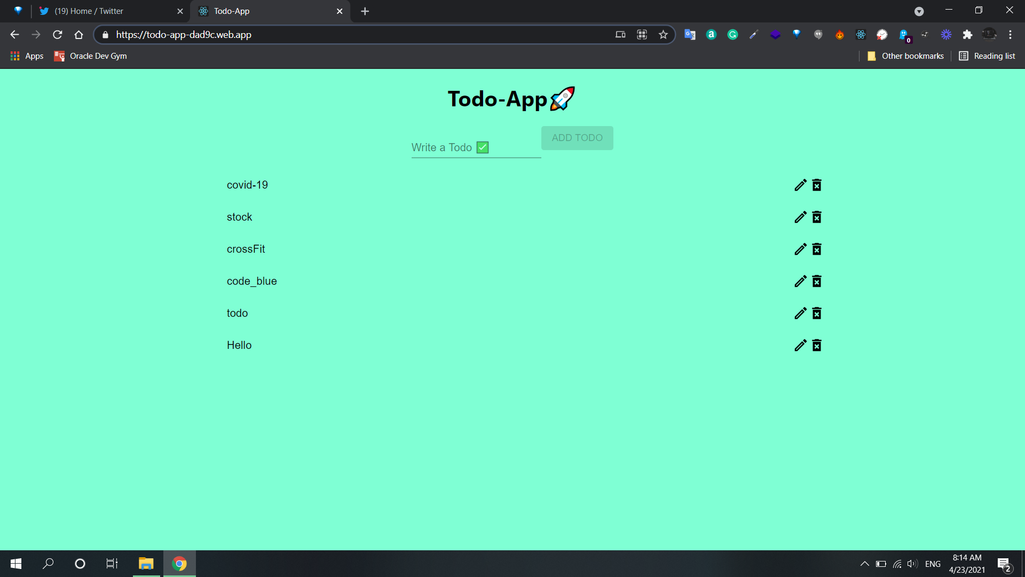Viewport: 1025px width, 577px height.
Task: Edit the crossFit todo
Action: 800,249
